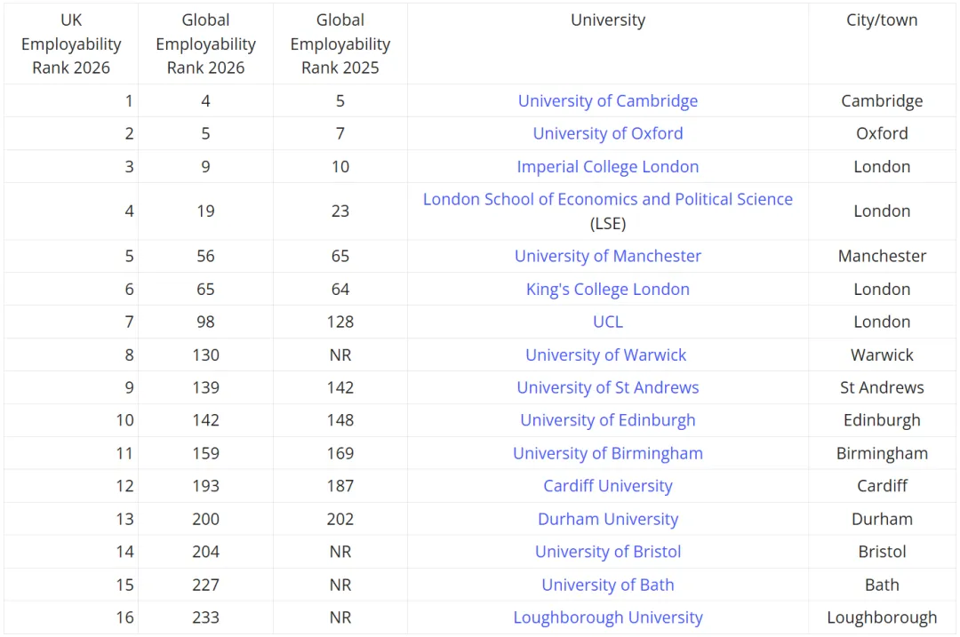
Task: Click the University column header
Action: point(607,20)
